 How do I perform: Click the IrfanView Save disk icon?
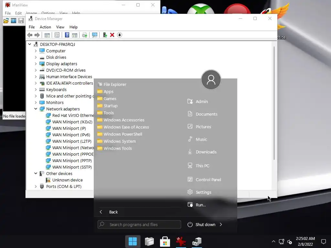21,20
